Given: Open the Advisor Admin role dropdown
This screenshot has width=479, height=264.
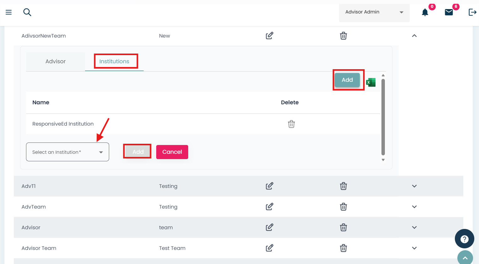Looking at the screenshot, I should click(x=374, y=12).
